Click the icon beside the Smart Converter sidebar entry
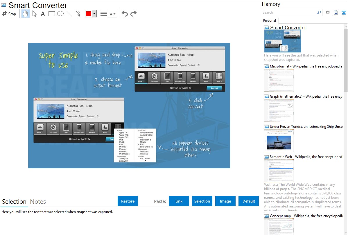This screenshot has width=348, height=235. [266, 28]
